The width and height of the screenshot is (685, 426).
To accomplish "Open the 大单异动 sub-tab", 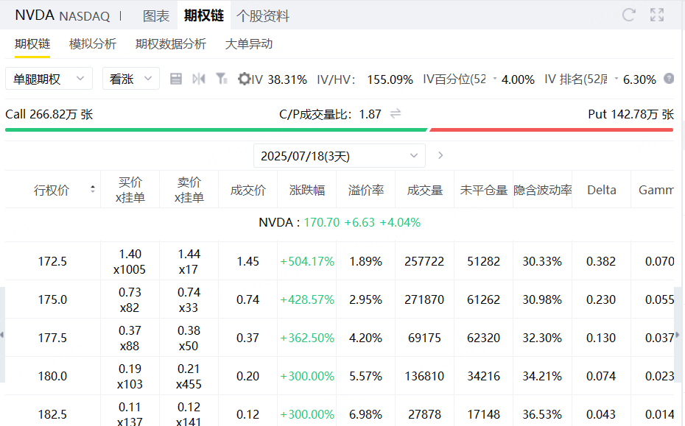I will point(248,43).
